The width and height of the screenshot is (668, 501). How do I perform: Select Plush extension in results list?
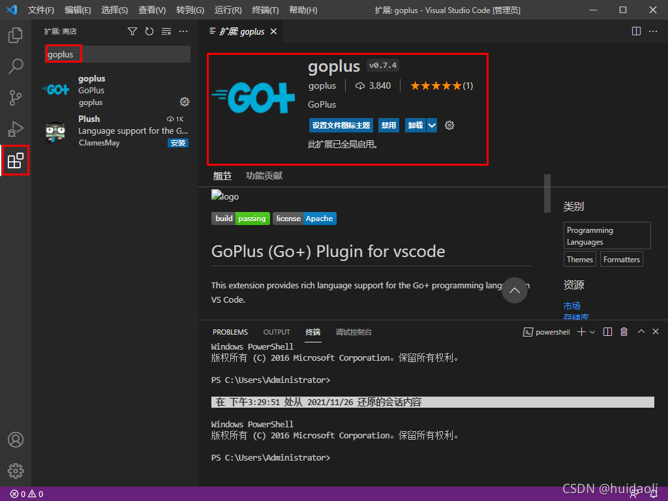(x=115, y=130)
